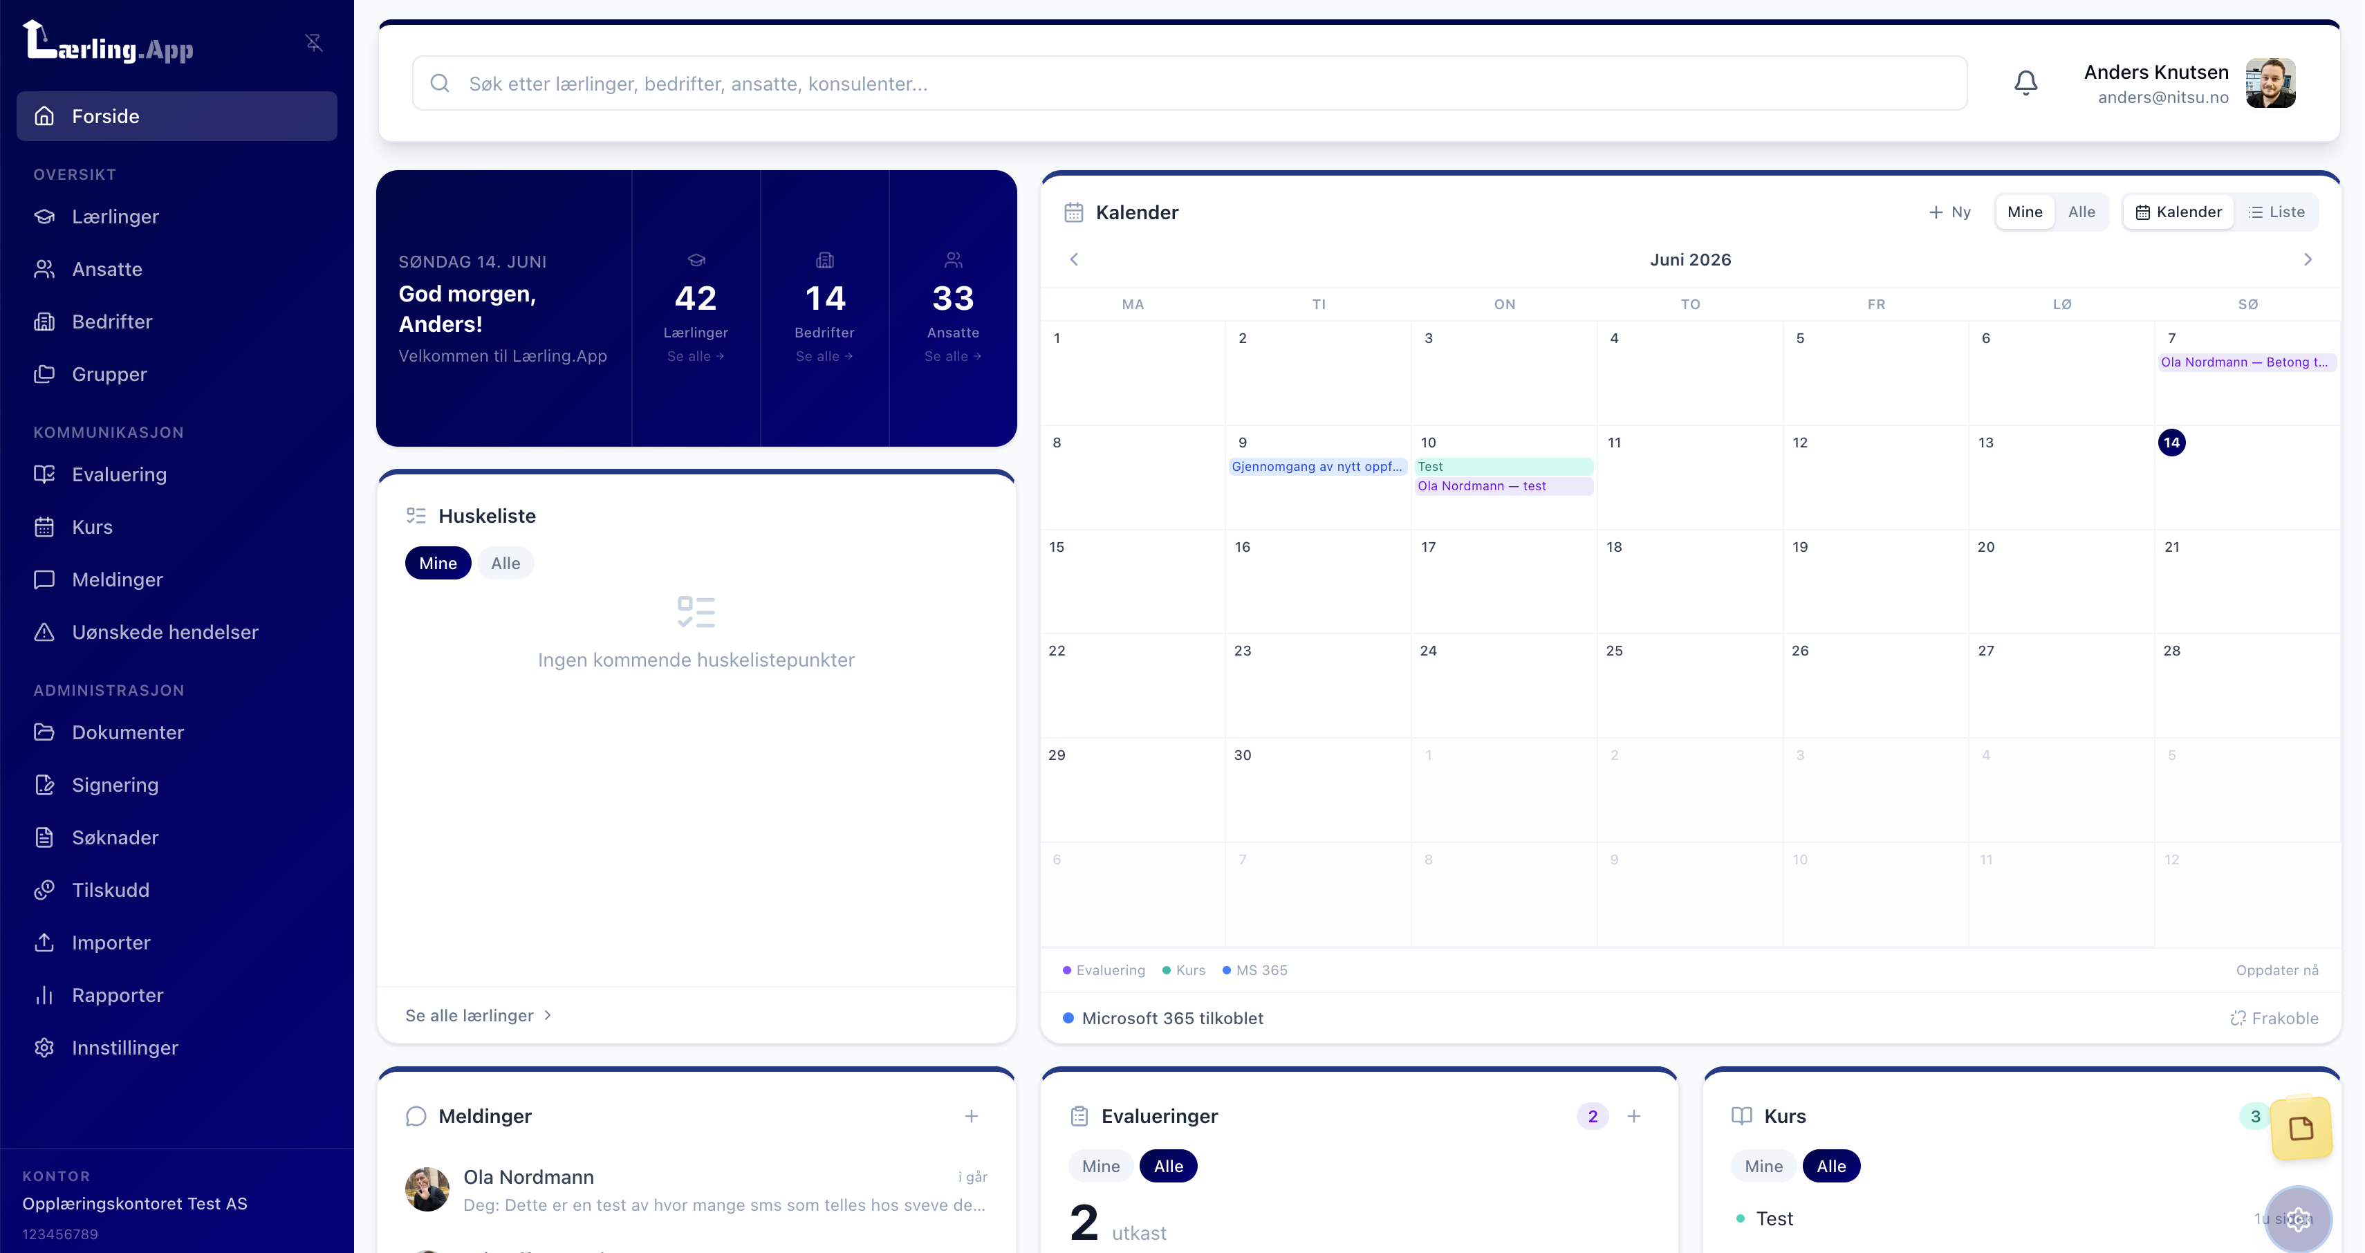Click Evalueringer count badge 2

point(1593,1116)
